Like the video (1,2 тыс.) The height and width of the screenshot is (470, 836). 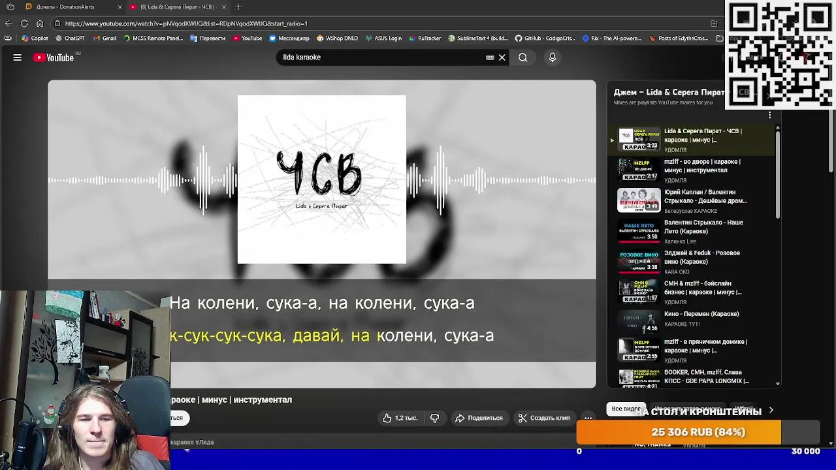(400, 418)
